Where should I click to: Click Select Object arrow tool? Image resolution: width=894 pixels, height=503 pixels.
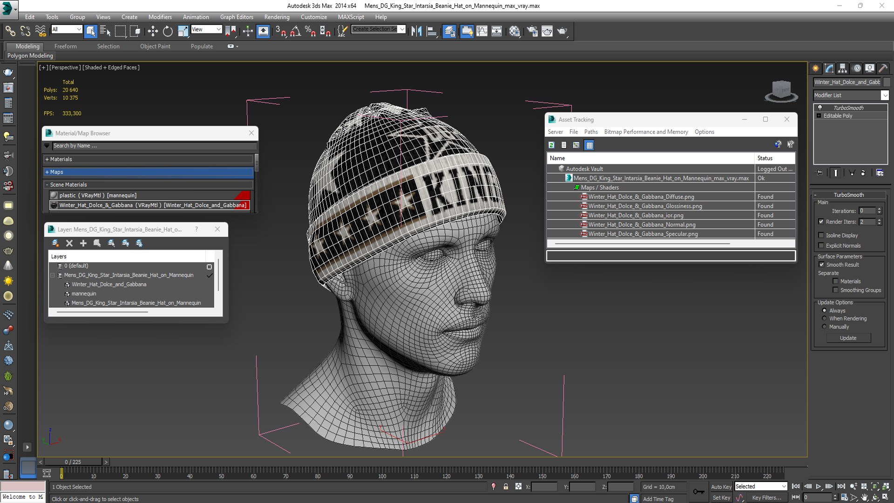tap(90, 31)
